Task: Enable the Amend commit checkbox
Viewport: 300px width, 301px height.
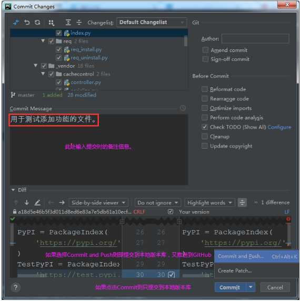Action: 205,50
